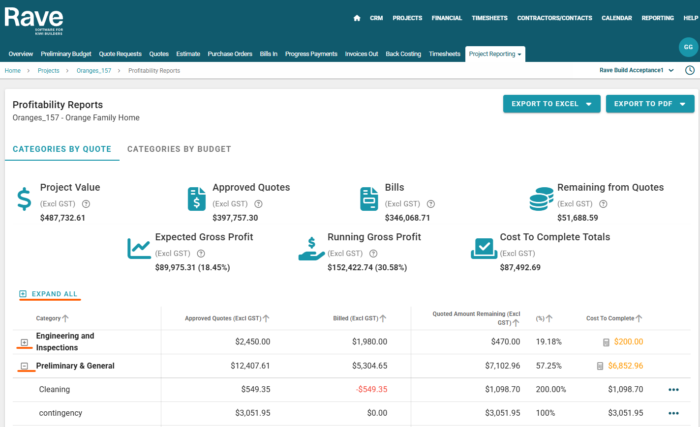Collapse the Preliminary & General category
This screenshot has height=427, width=700.
24,366
